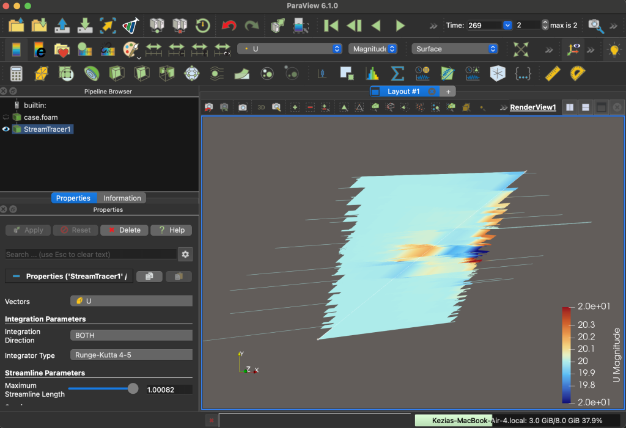Open the Surface representation dropdown

[455, 49]
